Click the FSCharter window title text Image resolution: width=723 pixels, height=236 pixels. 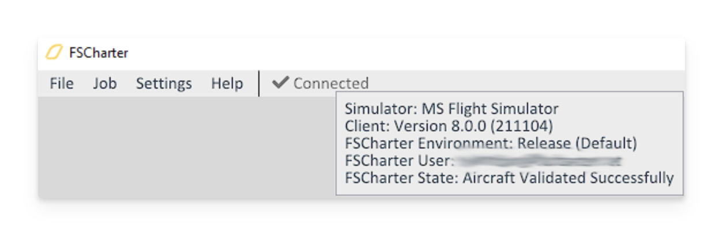[99, 53]
